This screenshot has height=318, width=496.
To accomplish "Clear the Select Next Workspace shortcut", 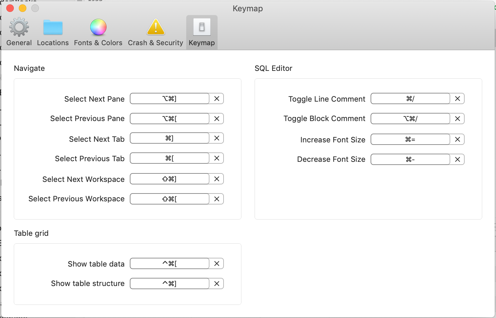I will 217,179.
